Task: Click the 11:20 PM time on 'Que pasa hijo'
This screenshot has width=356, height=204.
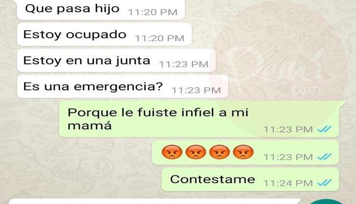Action: pyautogui.click(x=153, y=12)
